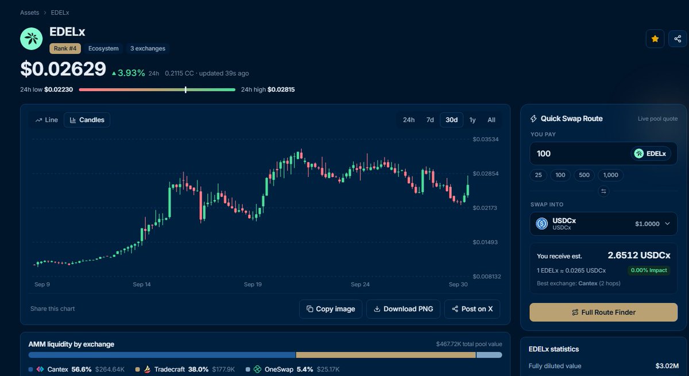This screenshot has width=689, height=376.
Task: Click the Tradecraft tan liquidity bar segment
Action: [386, 355]
